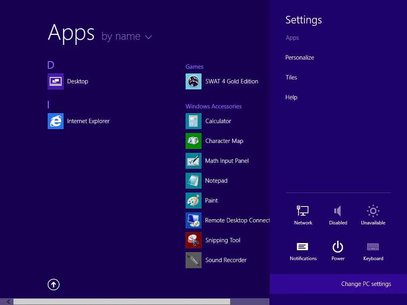
Task: Open Remote Desktop Connection icon
Action: [194, 220]
